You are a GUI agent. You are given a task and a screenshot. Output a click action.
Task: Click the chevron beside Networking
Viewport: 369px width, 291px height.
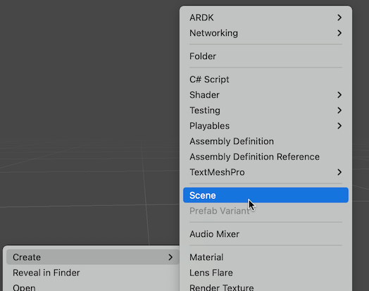[x=339, y=33]
